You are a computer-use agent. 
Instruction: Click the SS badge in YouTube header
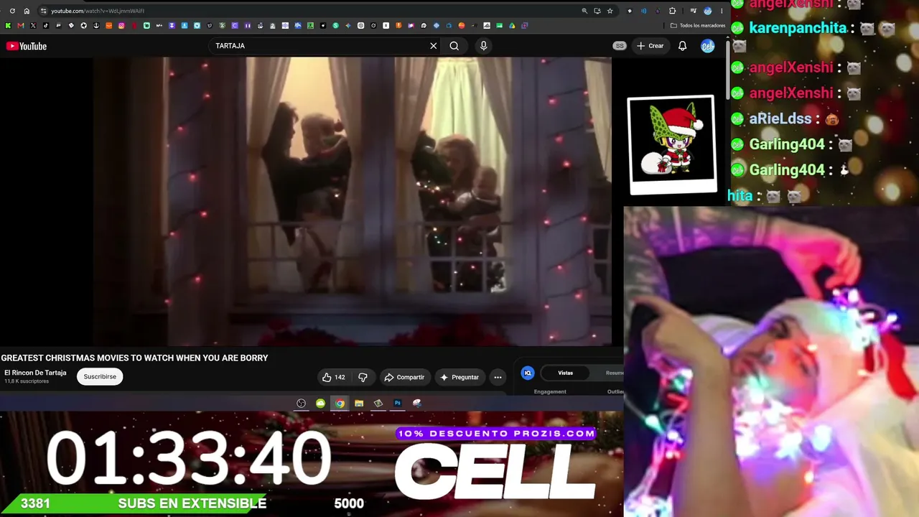(x=620, y=46)
